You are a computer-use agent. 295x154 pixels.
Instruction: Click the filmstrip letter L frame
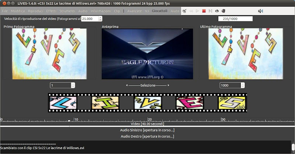point(63,103)
